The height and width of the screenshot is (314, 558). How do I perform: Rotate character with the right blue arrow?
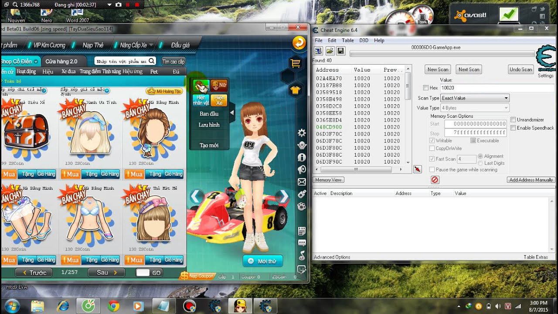(x=283, y=197)
